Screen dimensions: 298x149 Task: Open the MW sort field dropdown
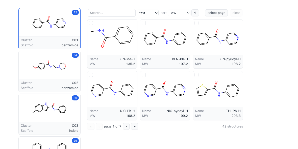[x=179, y=13]
